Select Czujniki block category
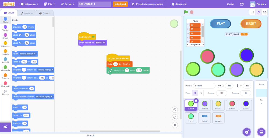This screenshot has height=138, width=269. (5, 60)
